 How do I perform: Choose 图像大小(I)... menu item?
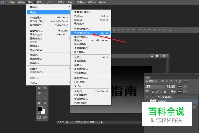click(49, 31)
